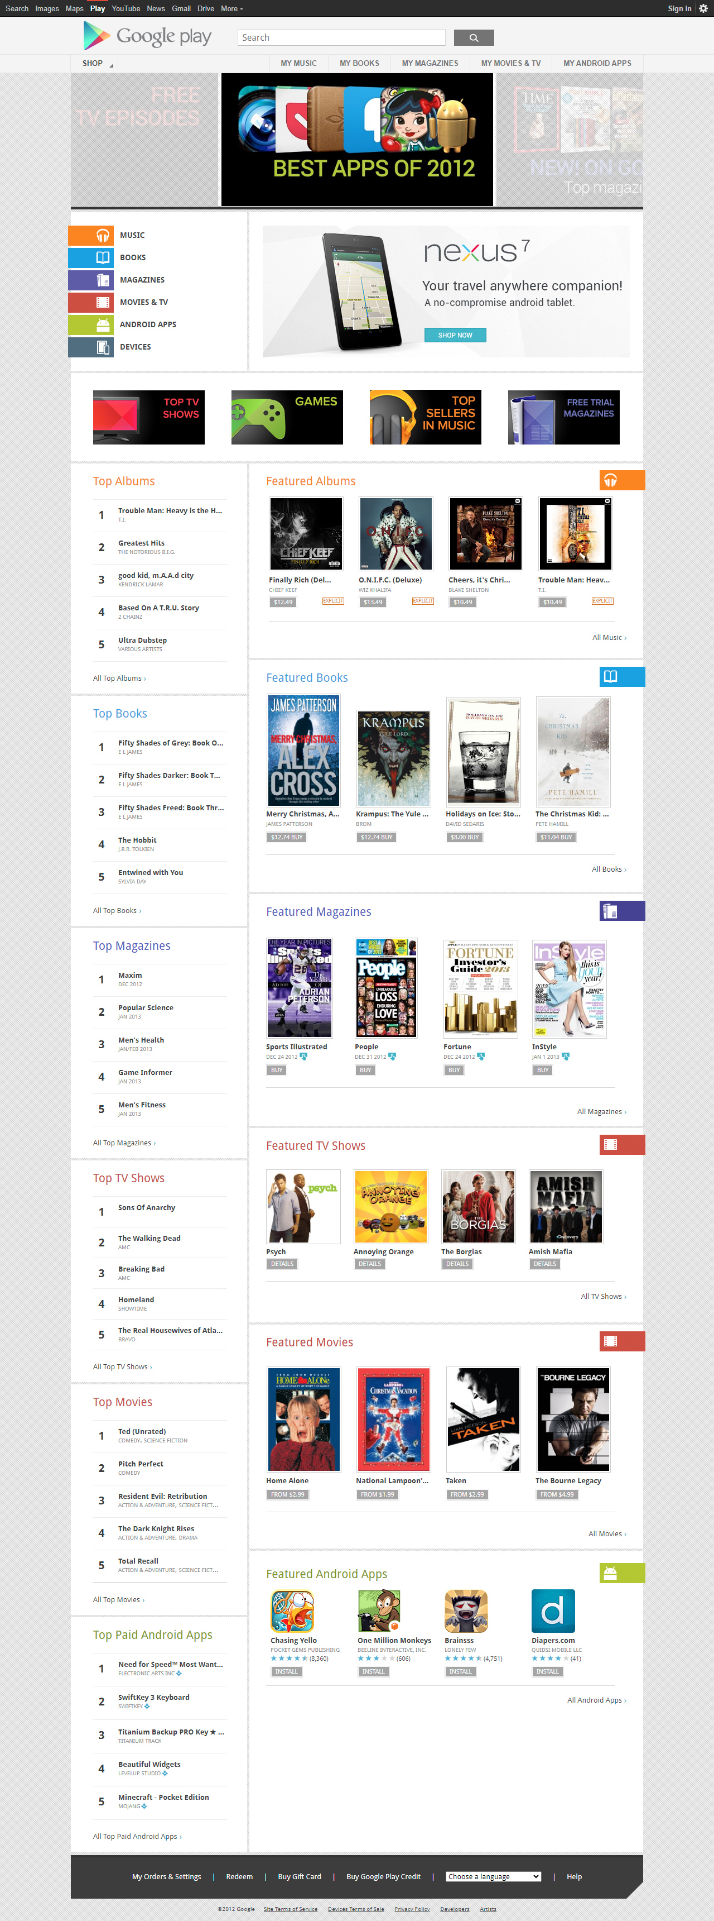The image size is (714, 1921).
Task: Switch to the MY BOOKS tab
Action: [360, 64]
